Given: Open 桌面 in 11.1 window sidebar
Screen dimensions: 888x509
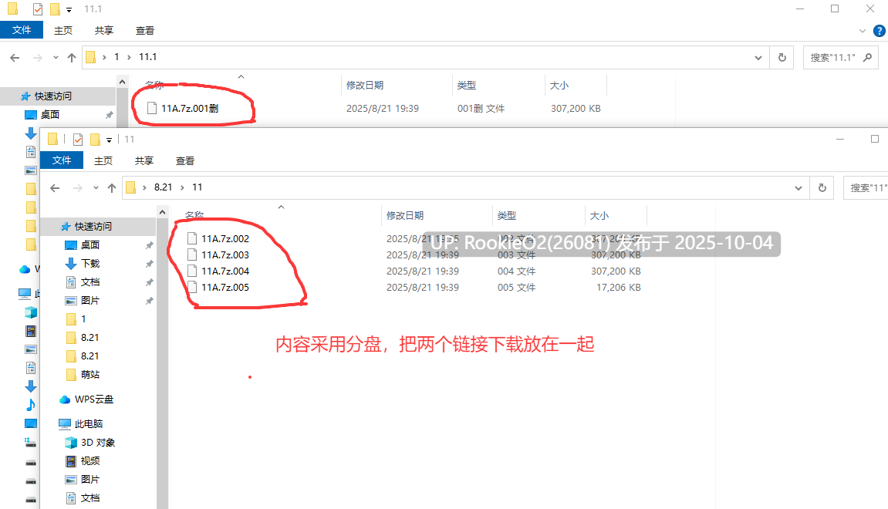Looking at the screenshot, I should pyautogui.click(x=50, y=115).
